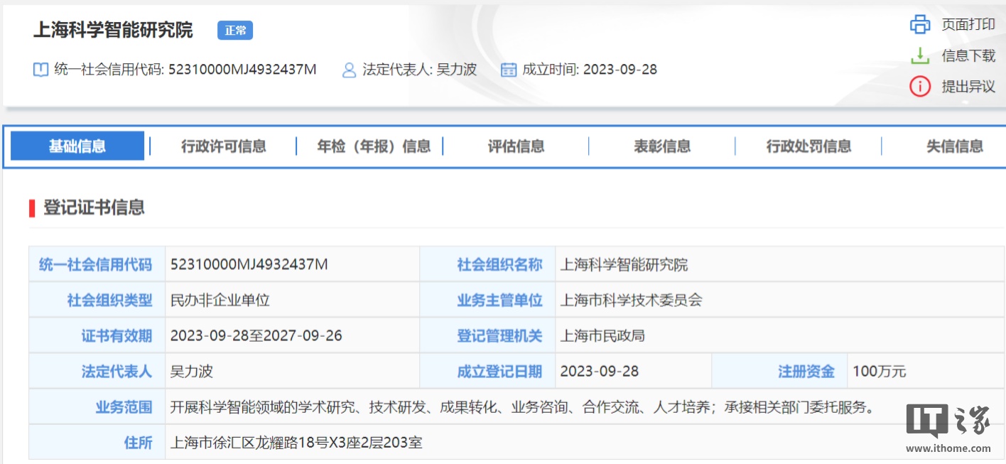
Task: Click header credit code 52310000MJ4932437M
Action: click(242, 70)
